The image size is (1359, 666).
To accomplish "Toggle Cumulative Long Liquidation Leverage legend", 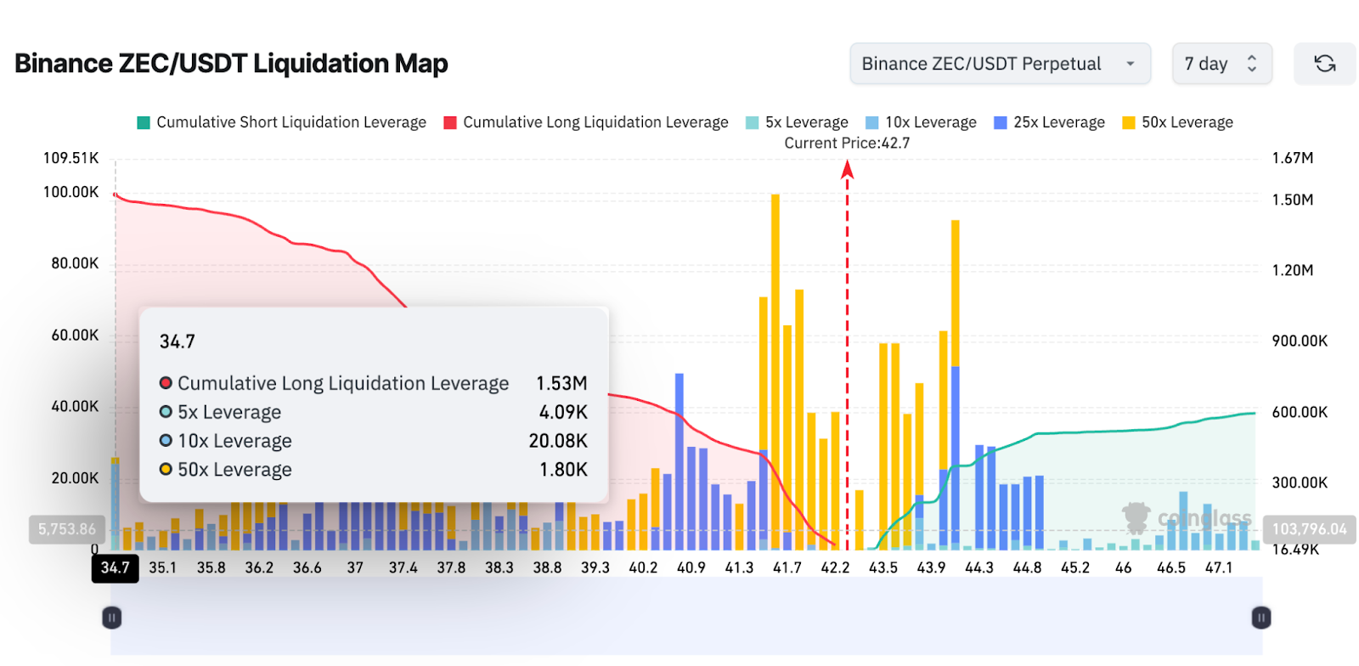I will tap(586, 122).
